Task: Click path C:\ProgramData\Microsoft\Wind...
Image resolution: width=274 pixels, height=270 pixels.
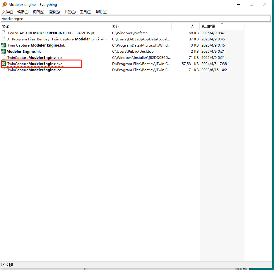Action: (141, 45)
